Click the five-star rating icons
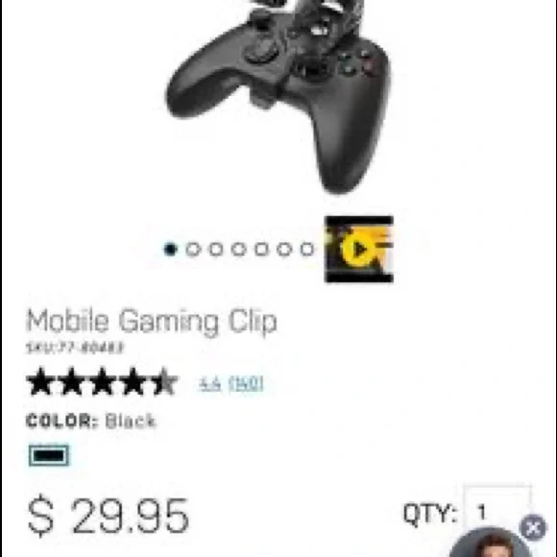The image size is (557, 557). [x=102, y=381]
